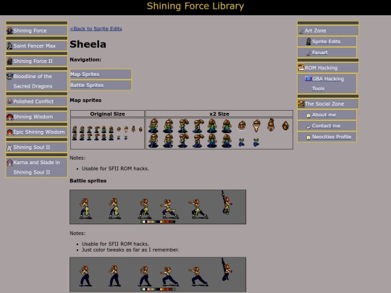Follow the Back to Sprite Edits link
This screenshot has width=391, height=293.
tap(96, 29)
